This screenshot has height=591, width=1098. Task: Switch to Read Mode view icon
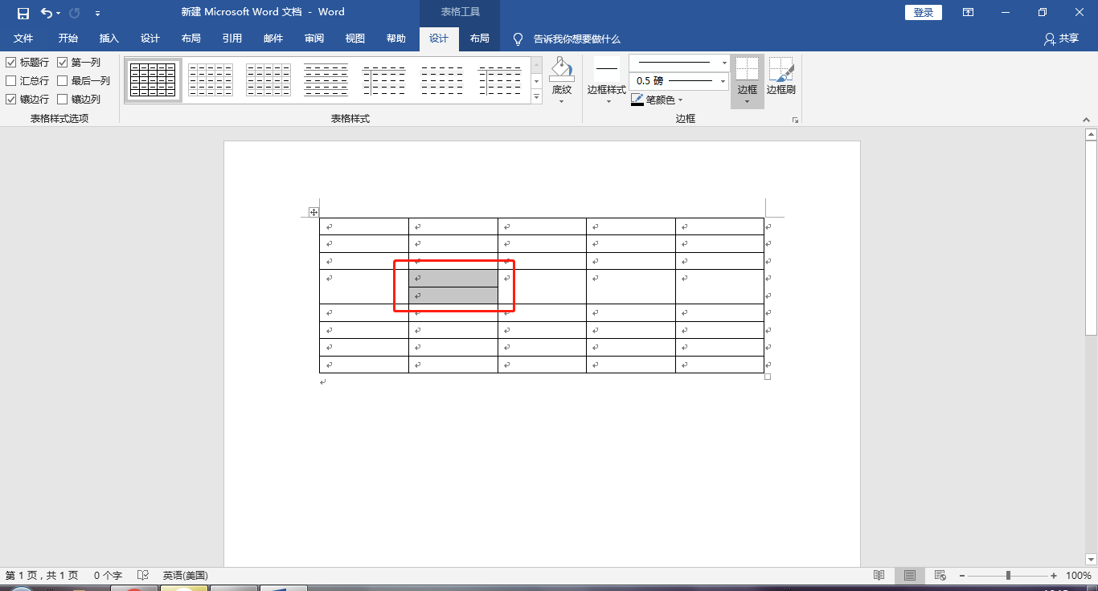click(879, 576)
